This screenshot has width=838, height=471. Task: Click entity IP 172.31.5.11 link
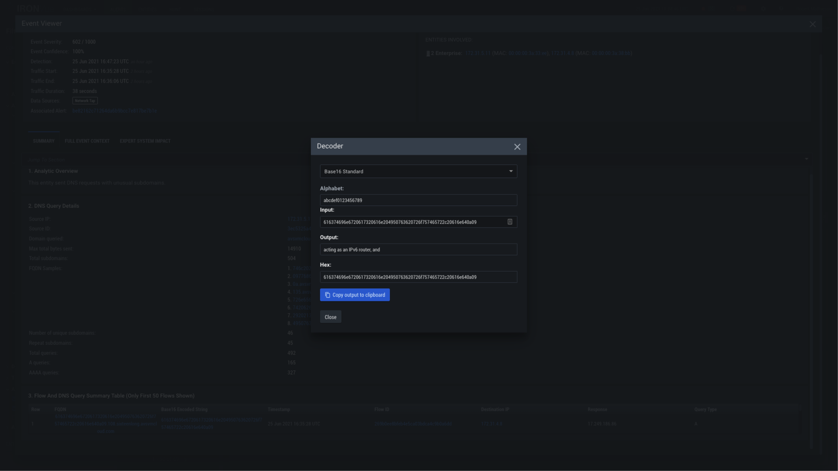point(477,53)
